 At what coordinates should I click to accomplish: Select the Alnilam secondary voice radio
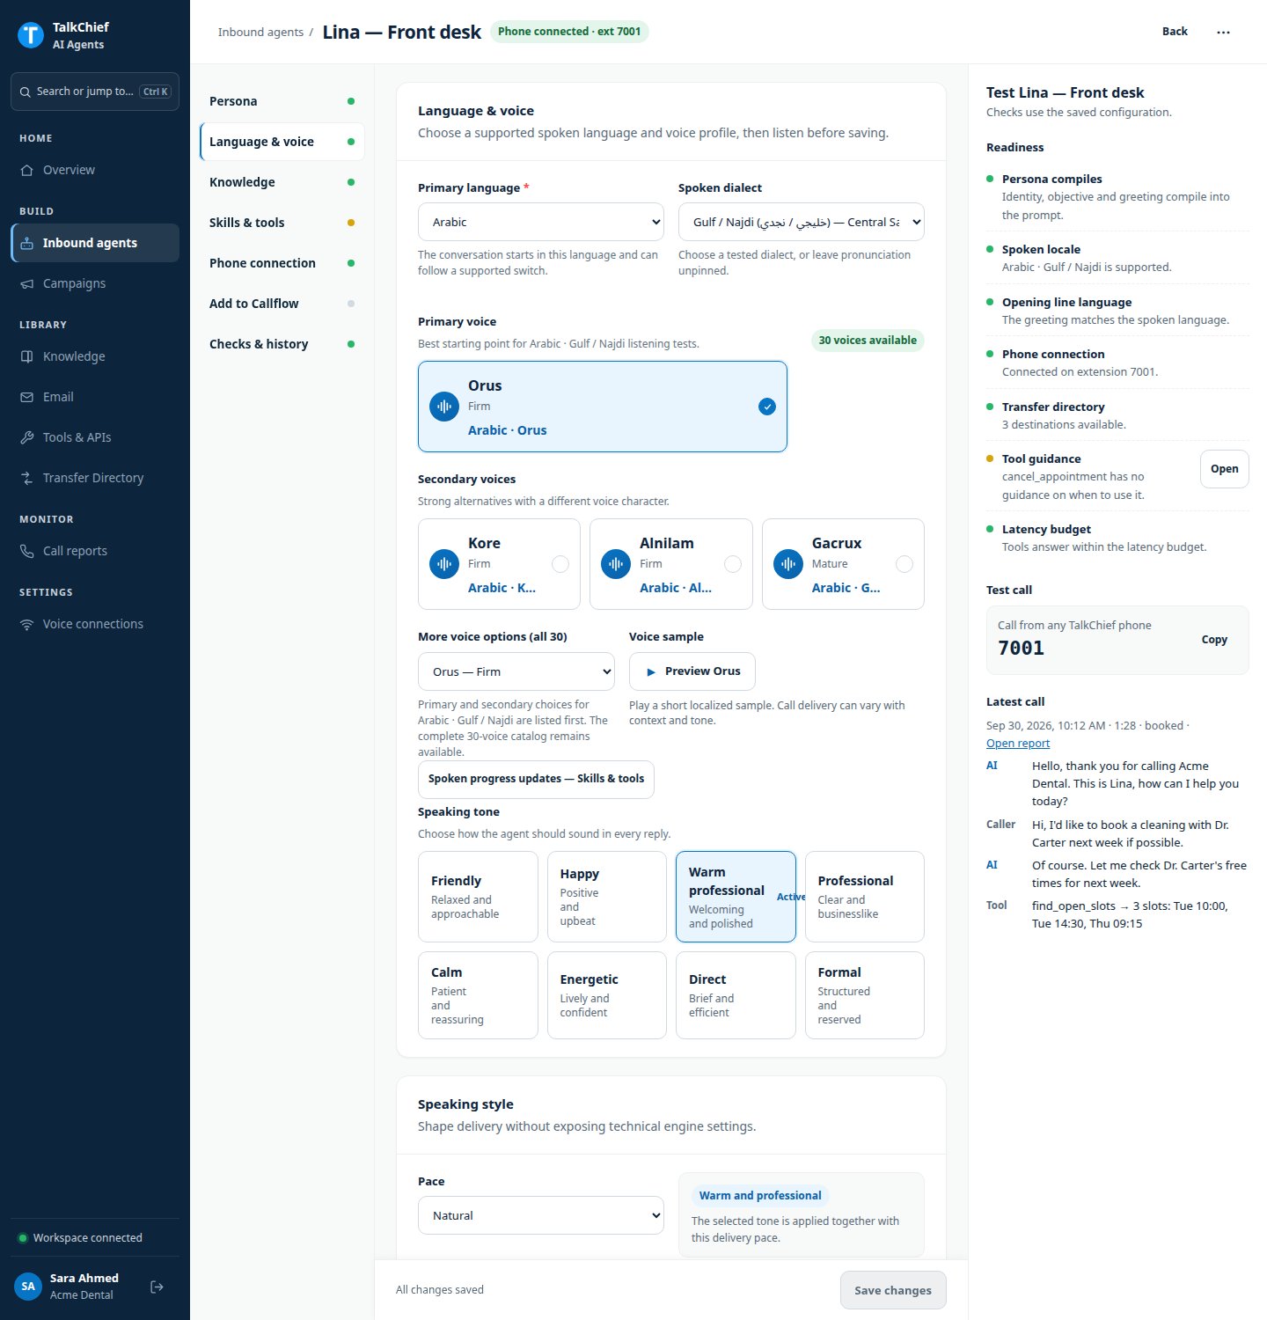point(732,564)
